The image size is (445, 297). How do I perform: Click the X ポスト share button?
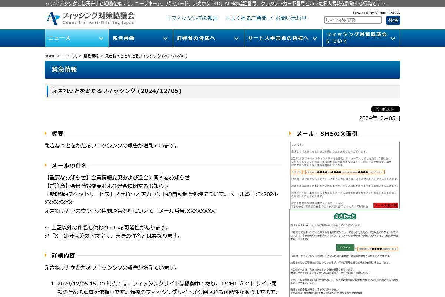(x=386, y=109)
